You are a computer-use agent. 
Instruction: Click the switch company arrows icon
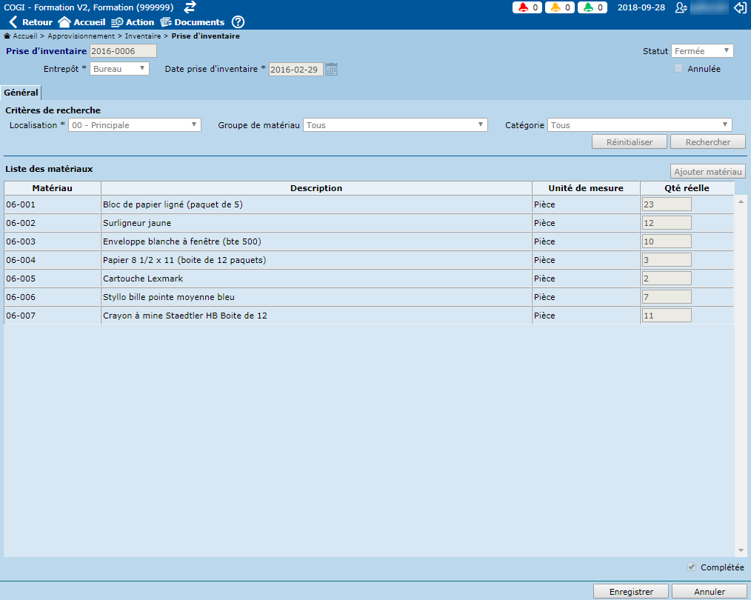(190, 7)
